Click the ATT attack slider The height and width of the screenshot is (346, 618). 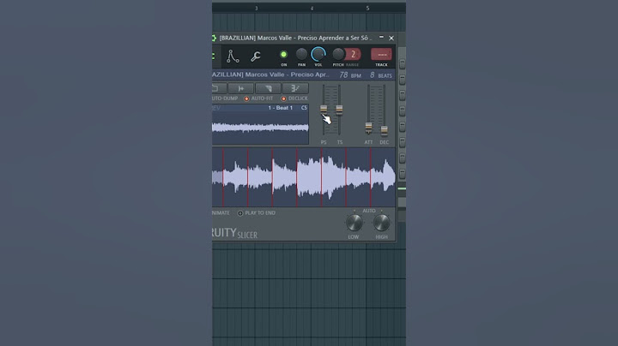coord(368,128)
